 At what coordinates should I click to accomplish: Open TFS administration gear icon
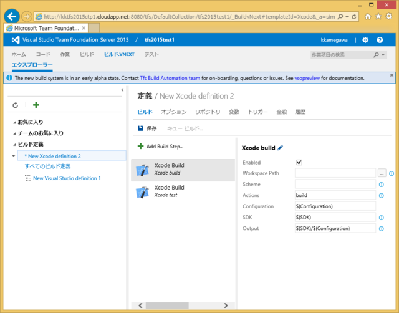[x=365, y=40]
